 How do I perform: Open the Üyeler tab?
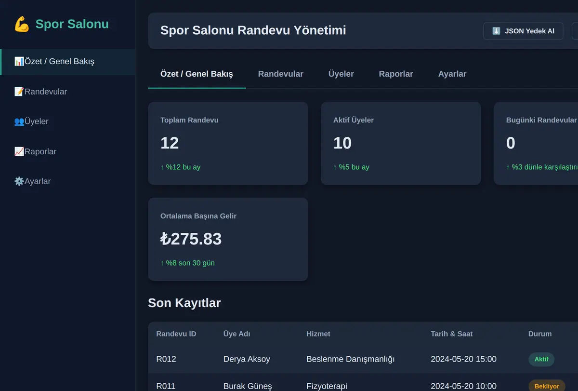[x=341, y=74]
